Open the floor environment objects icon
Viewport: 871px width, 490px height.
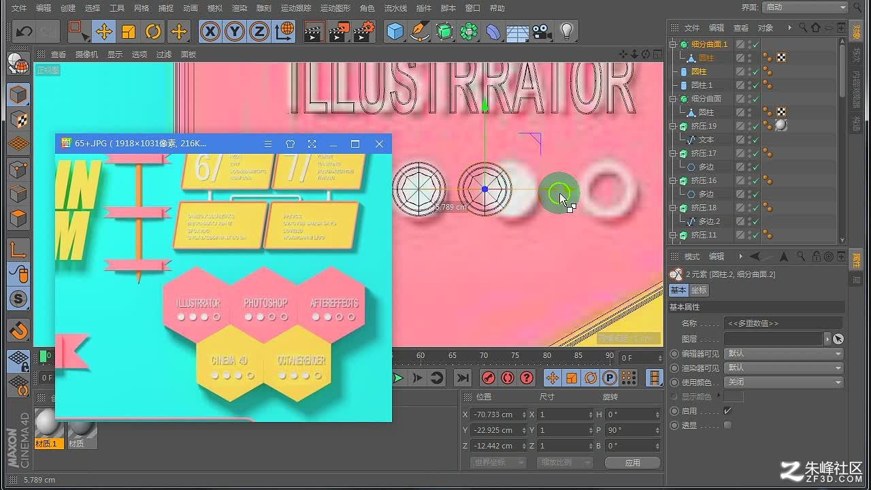(x=518, y=31)
